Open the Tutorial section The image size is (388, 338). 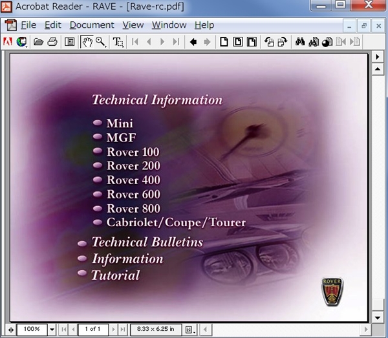click(x=116, y=275)
